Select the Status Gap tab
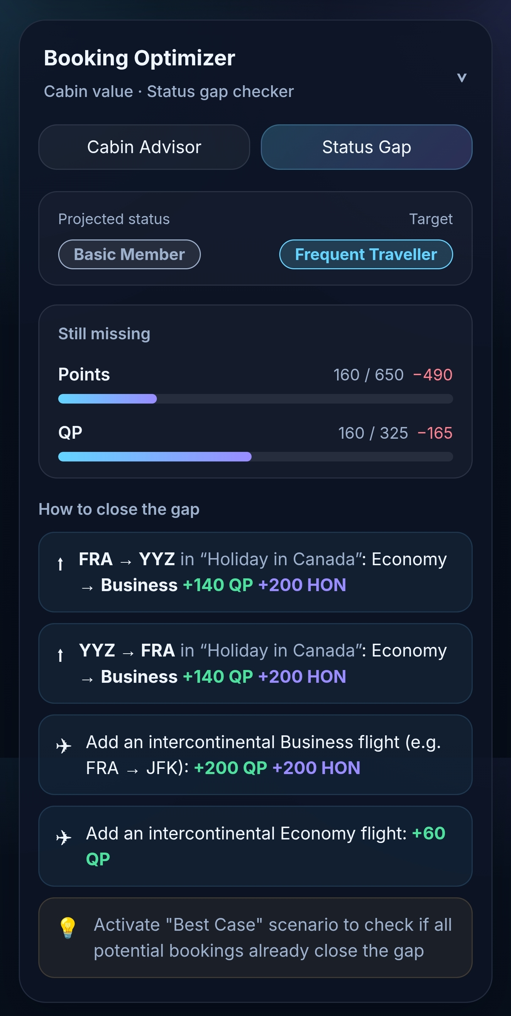 point(366,147)
